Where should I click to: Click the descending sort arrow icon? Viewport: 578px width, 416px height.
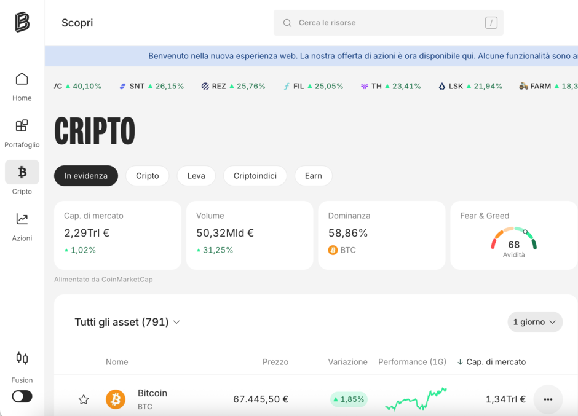tap(460, 362)
